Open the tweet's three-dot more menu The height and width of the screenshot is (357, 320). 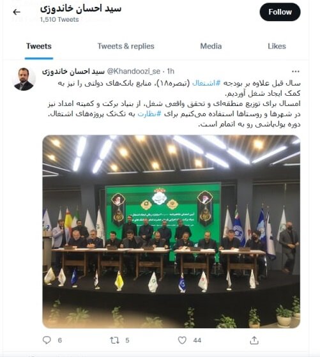click(x=295, y=72)
